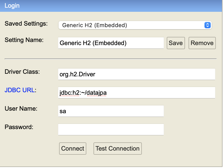Click the JDBC URL input field
The image size is (223, 168).
(x=136, y=92)
